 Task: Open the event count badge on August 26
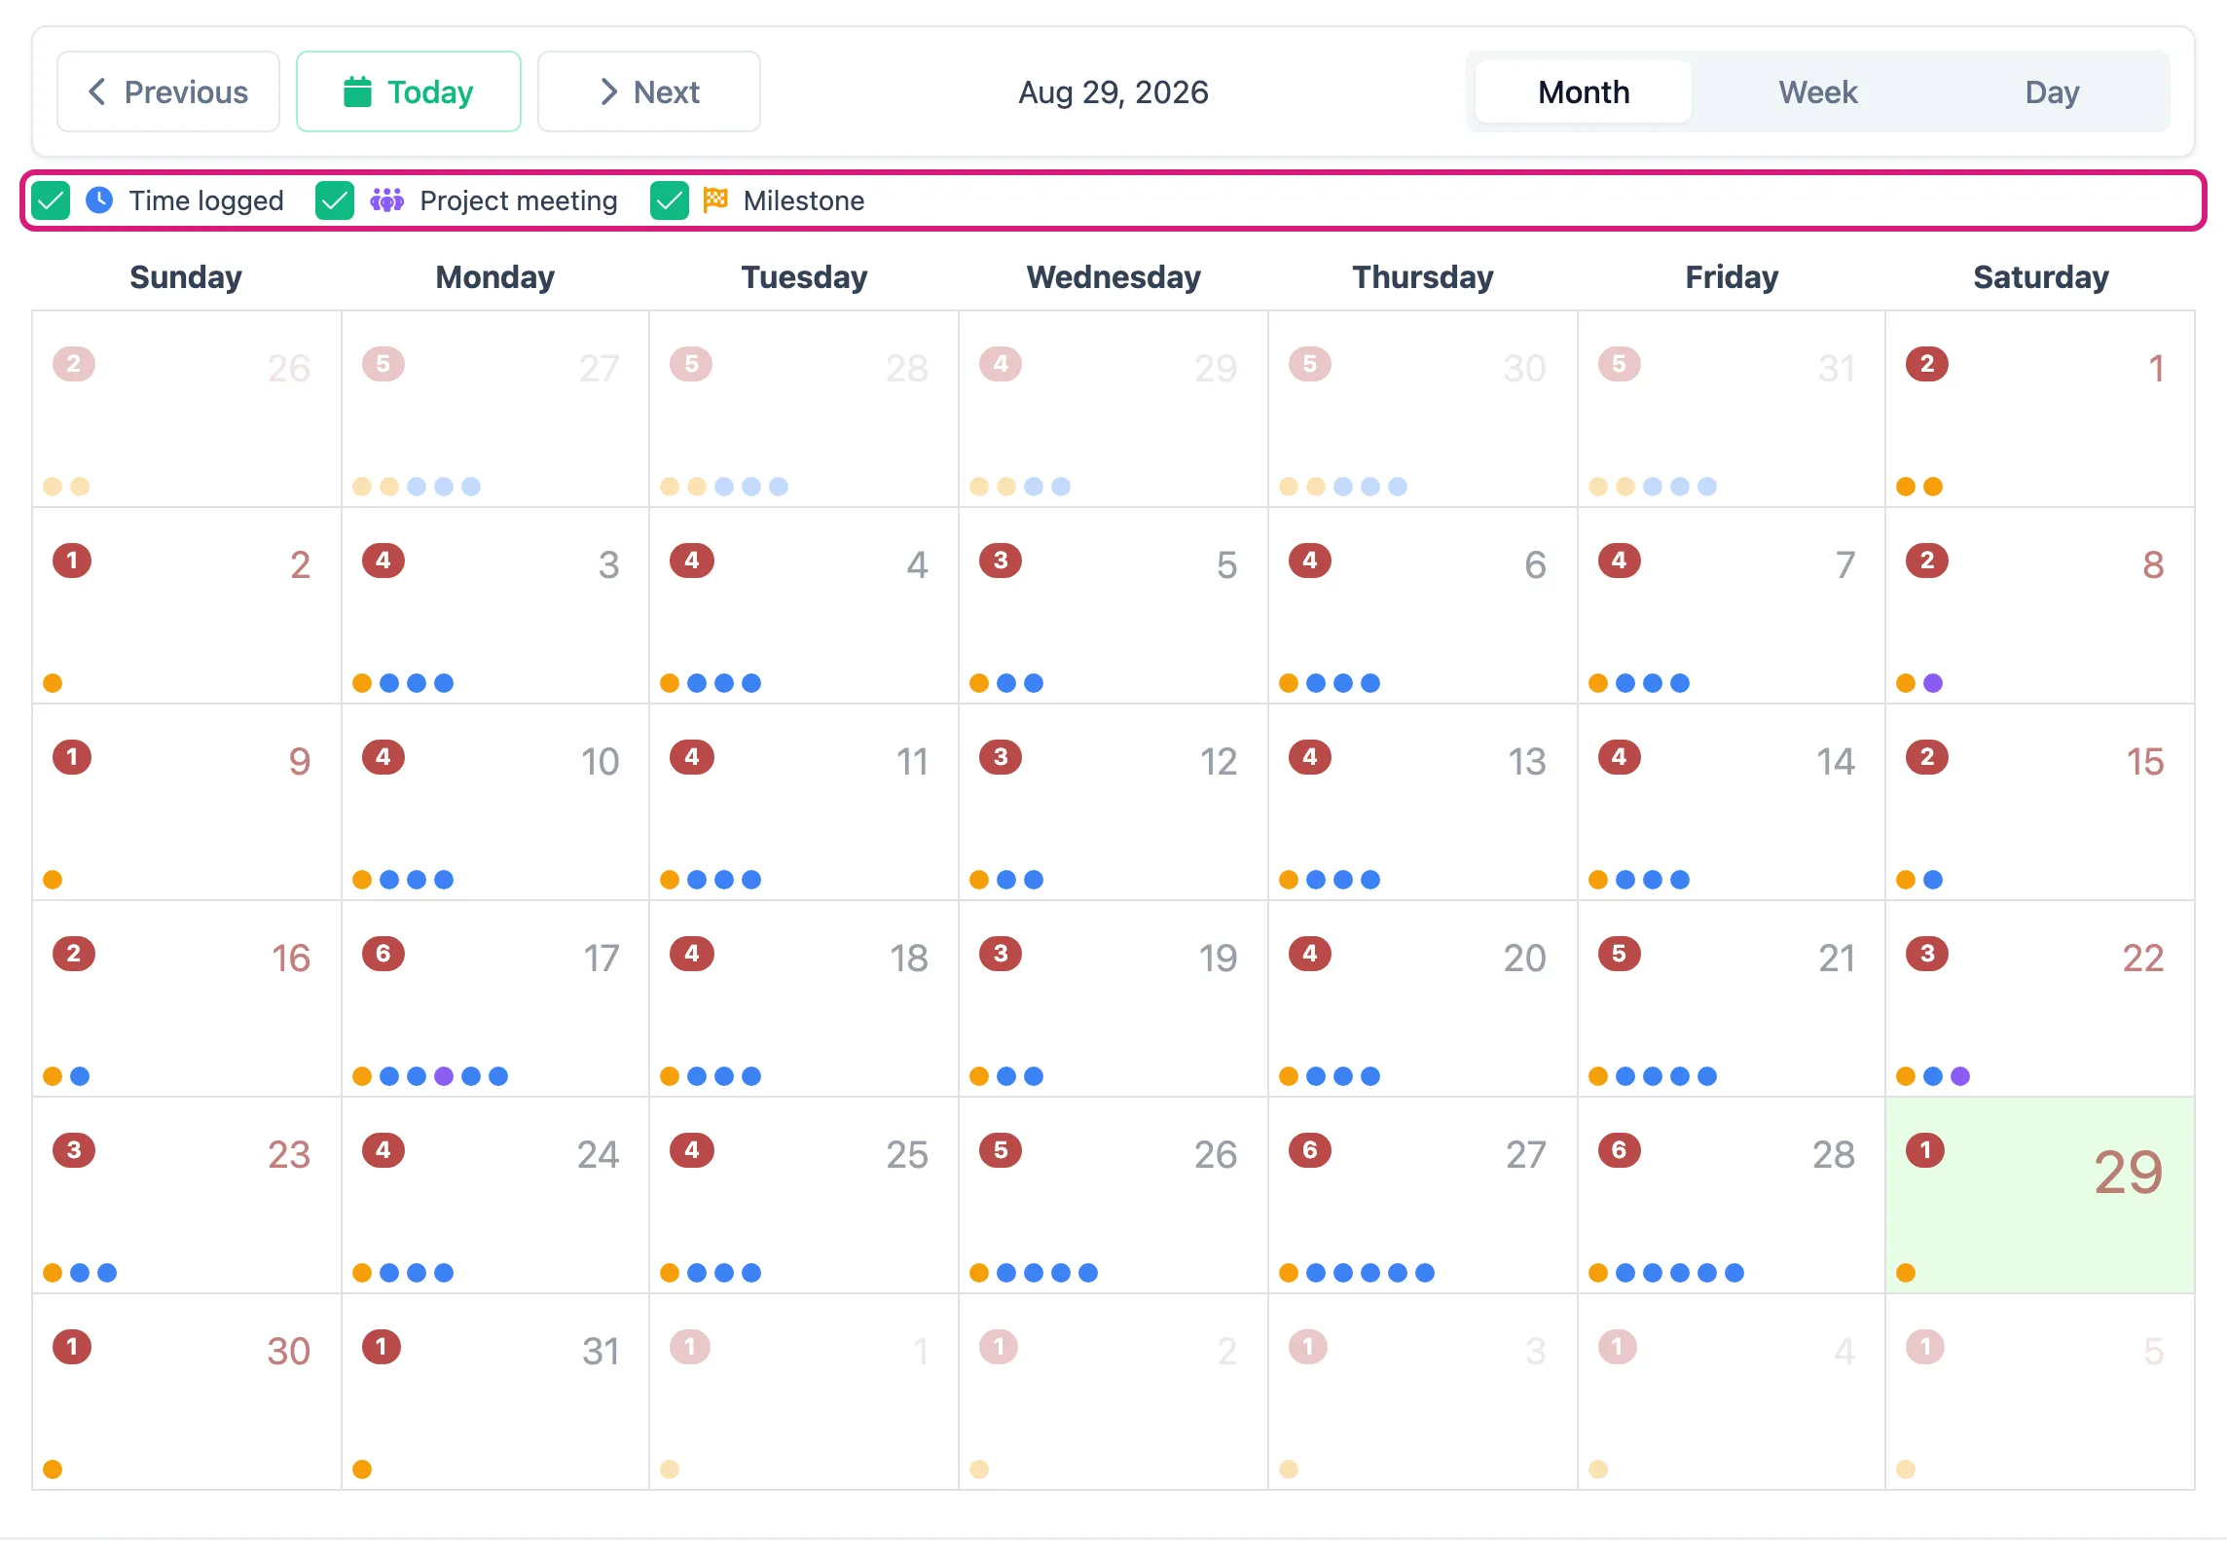[1001, 1150]
